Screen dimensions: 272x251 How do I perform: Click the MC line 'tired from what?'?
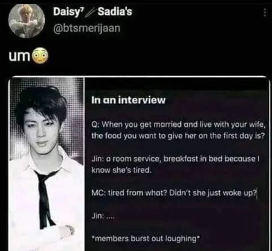tap(174, 193)
